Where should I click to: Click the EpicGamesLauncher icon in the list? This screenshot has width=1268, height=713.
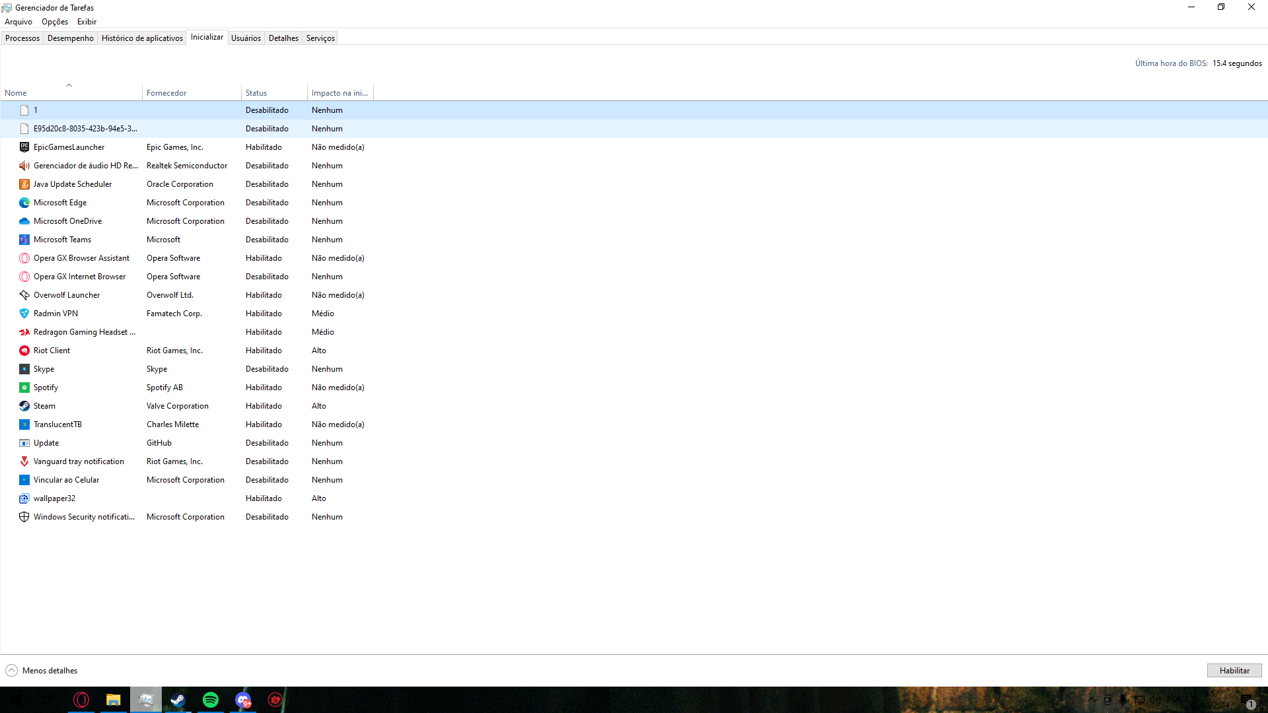pyautogui.click(x=24, y=147)
